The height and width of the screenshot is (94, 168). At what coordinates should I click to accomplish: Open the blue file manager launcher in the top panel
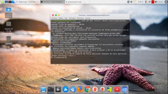14,2
